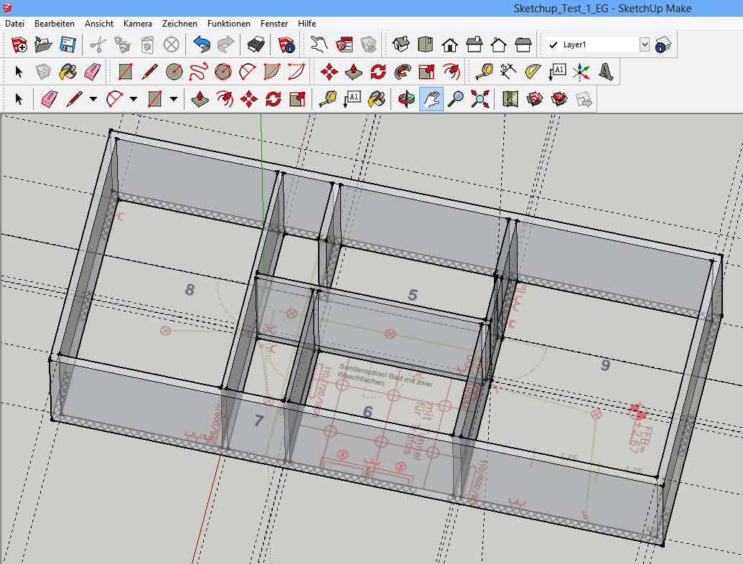This screenshot has height=564, width=743.
Task: Select the Orbit tool
Action: click(x=406, y=100)
